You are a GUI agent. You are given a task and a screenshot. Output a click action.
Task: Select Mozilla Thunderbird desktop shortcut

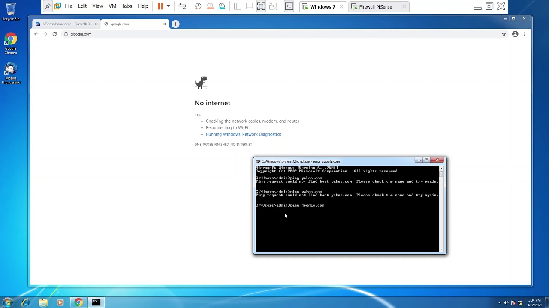tap(11, 74)
